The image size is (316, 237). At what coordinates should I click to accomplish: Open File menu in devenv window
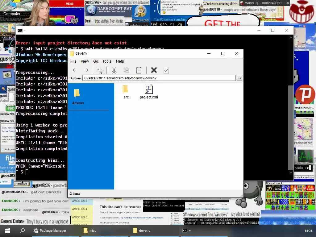[73, 61]
